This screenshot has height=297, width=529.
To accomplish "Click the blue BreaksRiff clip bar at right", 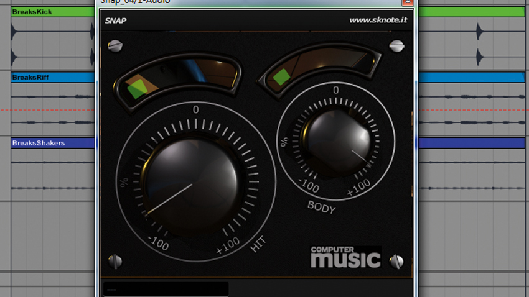I will 472,78.
